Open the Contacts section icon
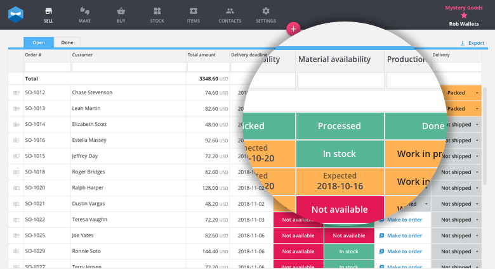495x269 pixels. tap(230, 11)
